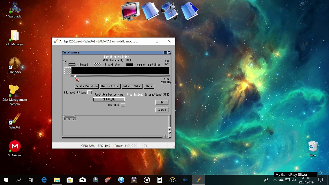
Task: Toggle the Advanced Options checkbox
Action: tap(89, 92)
